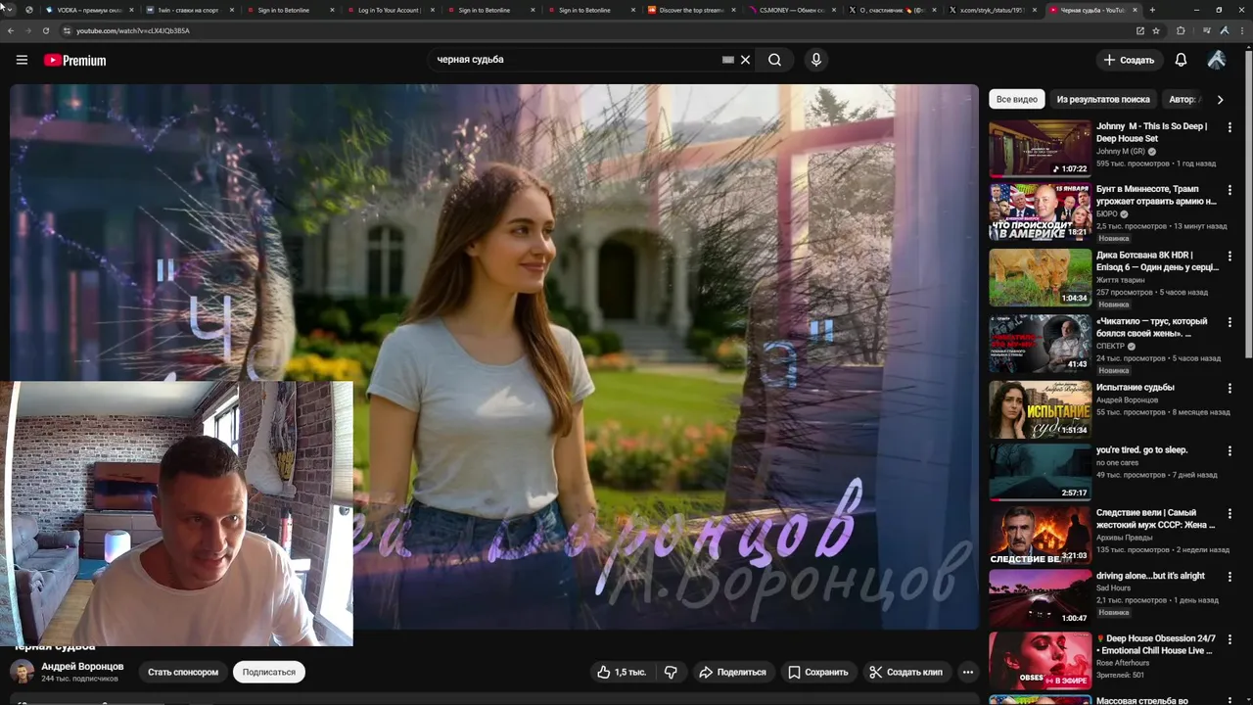Screen dimensions: 1253x705
Task: Click Сохранить (Save) button
Action: coord(818,672)
